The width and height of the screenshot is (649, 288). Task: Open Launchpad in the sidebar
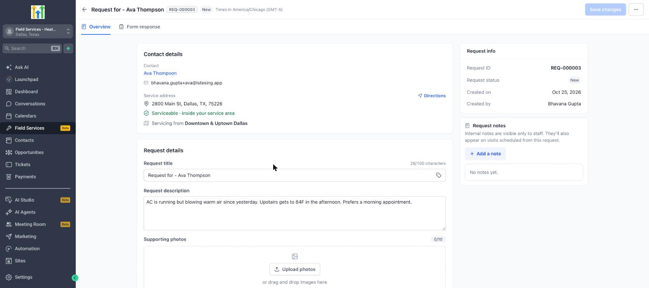pos(38,79)
